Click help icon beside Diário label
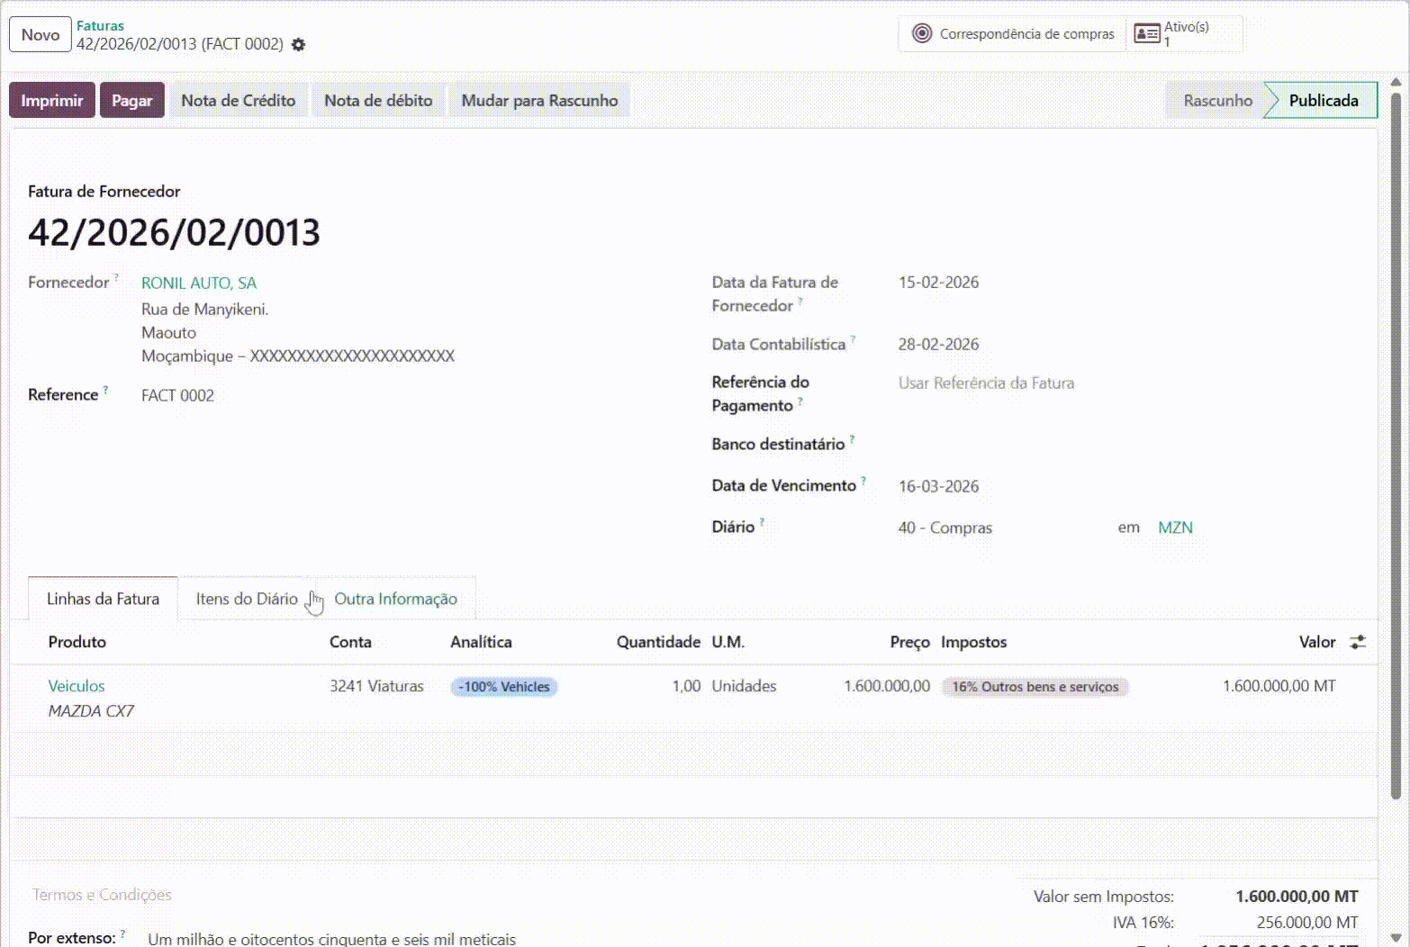 click(x=762, y=522)
